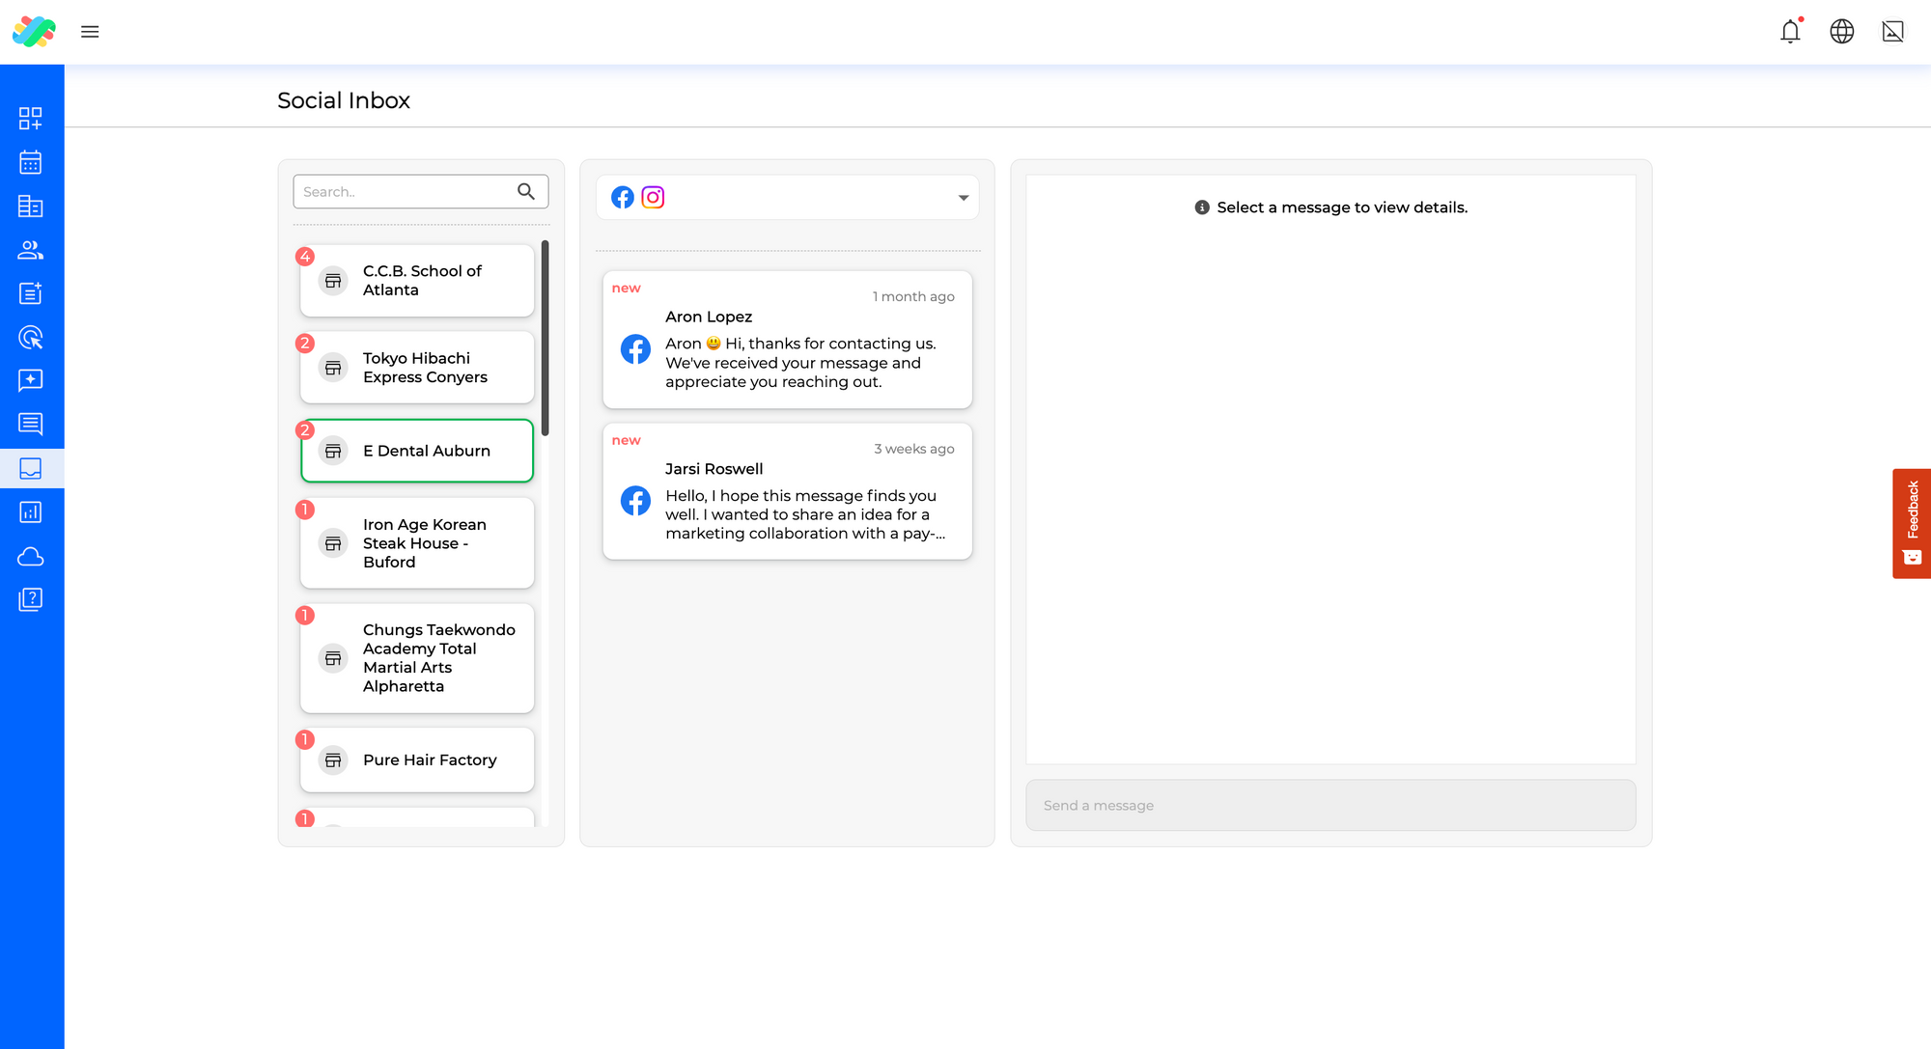Open the globe language selector
The width and height of the screenshot is (1931, 1049).
tap(1841, 31)
